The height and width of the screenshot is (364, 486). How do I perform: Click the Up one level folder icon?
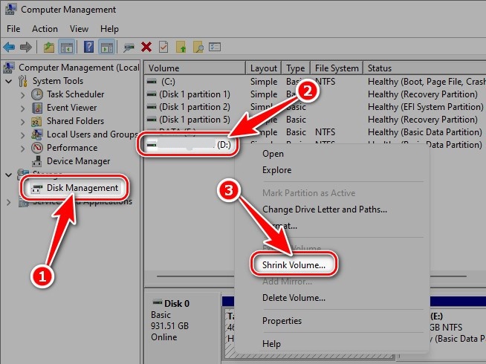point(49,48)
